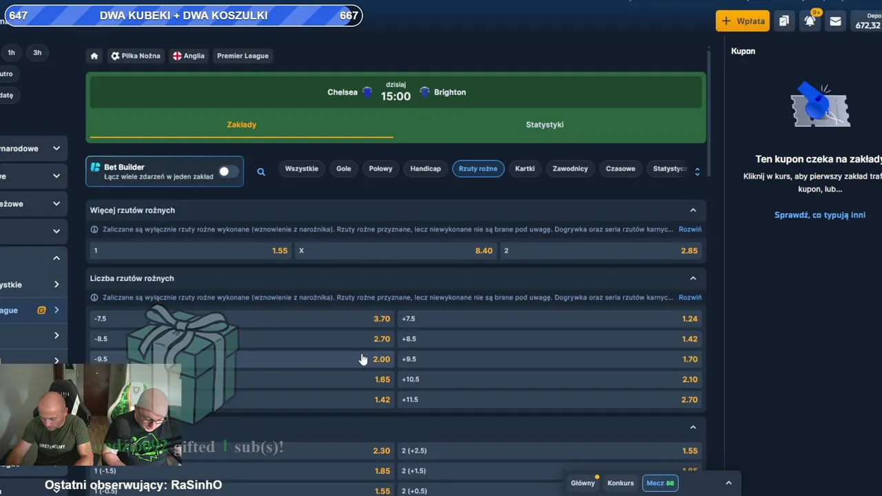Bet on +9.5 corners at 1.70
This screenshot has width=882, height=496.
click(x=551, y=359)
